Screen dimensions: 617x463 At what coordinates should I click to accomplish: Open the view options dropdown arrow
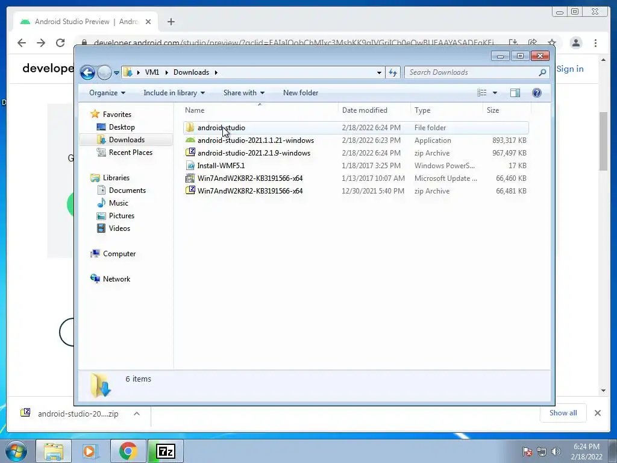click(495, 93)
